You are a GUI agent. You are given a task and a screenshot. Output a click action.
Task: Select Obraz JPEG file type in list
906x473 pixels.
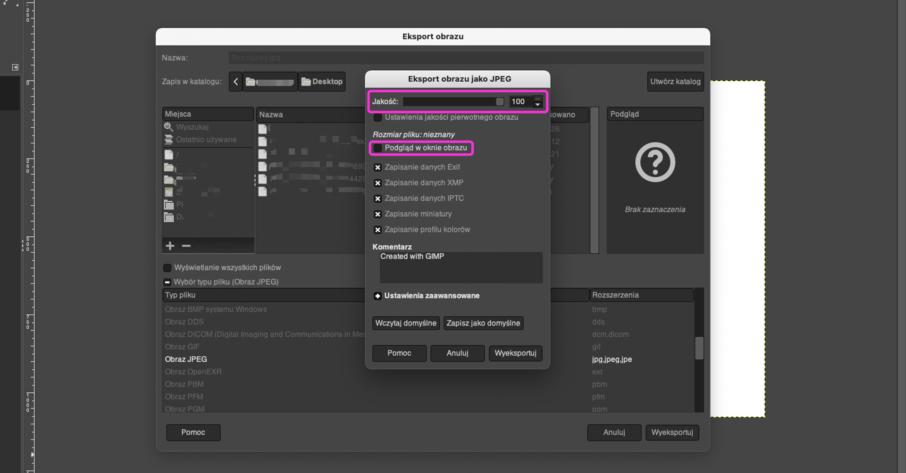pyautogui.click(x=186, y=359)
